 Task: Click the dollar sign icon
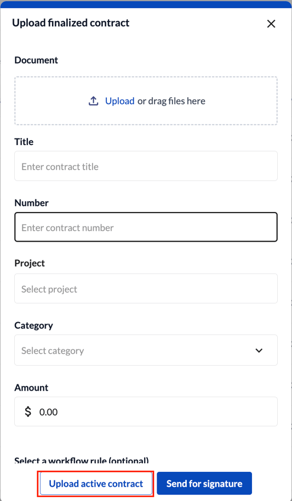coord(28,411)
